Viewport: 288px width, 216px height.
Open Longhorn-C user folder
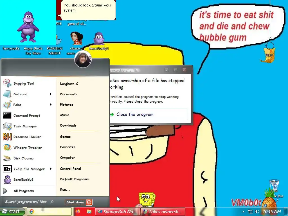click(69, 84)
